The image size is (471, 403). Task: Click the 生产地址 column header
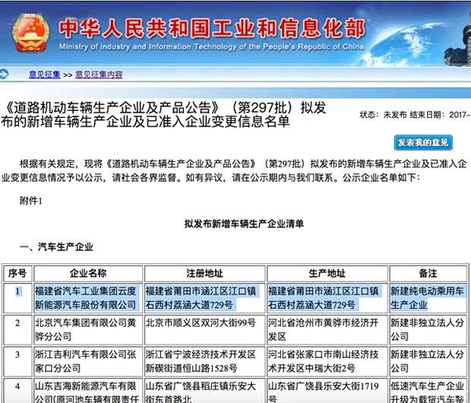(x=327, y=273)
